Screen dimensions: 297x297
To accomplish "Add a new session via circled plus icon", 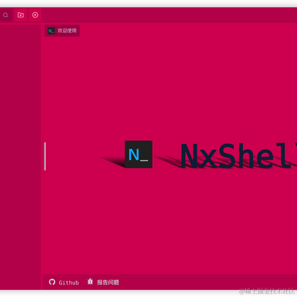I will pos(35,15).
